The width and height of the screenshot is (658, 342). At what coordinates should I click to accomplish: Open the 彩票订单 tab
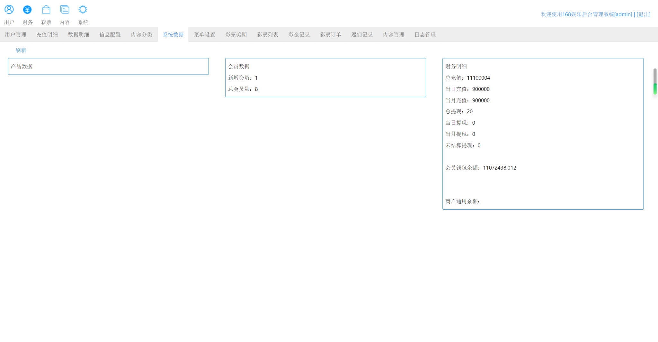(x=330, y=35)
